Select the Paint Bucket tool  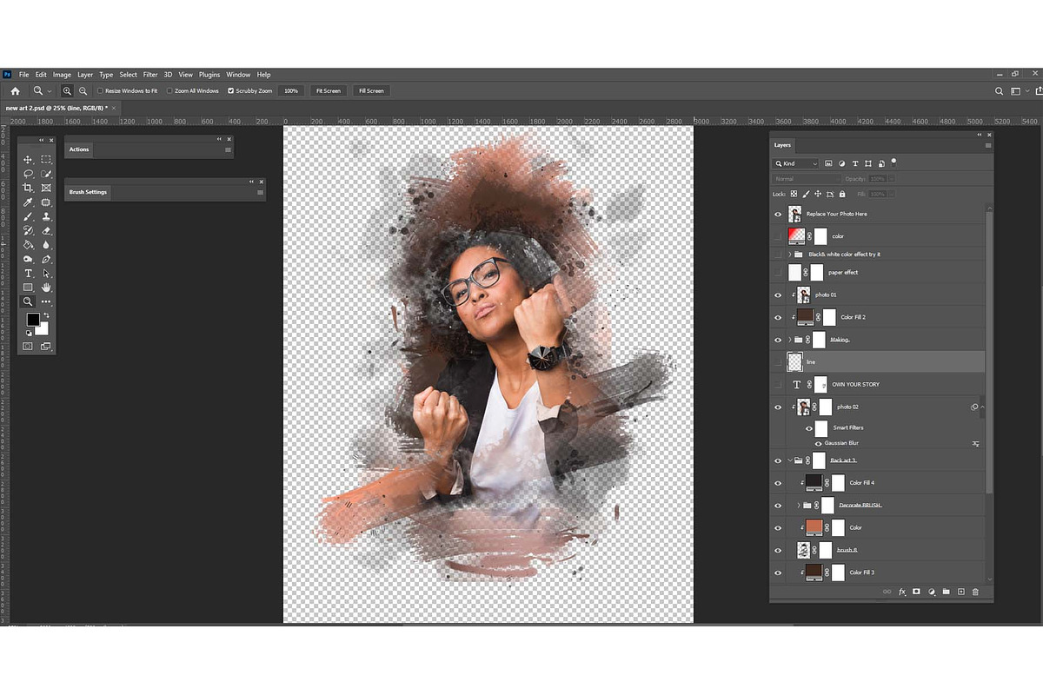click(28, 245)
